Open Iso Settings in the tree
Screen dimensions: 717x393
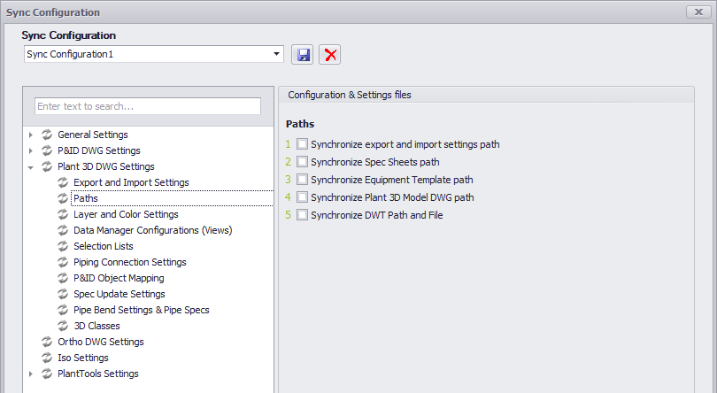tap(83, 358)
